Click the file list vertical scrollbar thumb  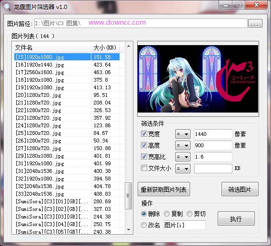click(x=128, y=196)
